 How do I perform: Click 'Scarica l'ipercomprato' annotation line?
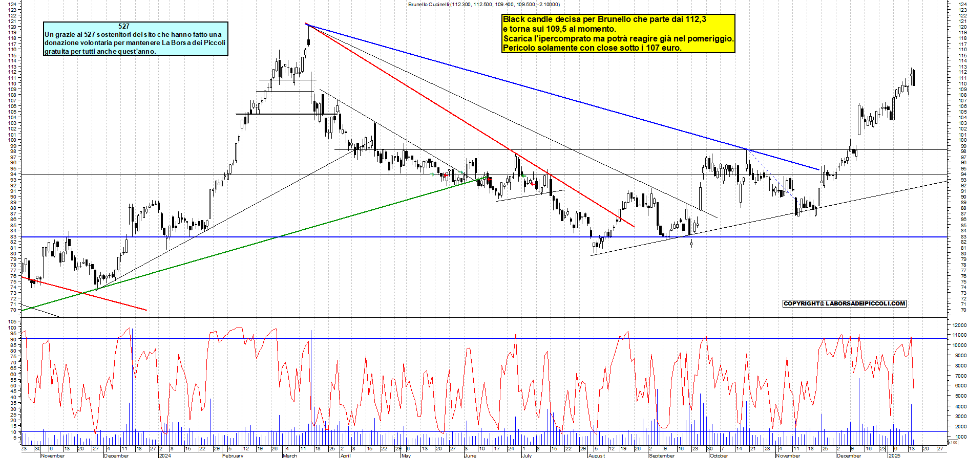(x=618, y=38)
